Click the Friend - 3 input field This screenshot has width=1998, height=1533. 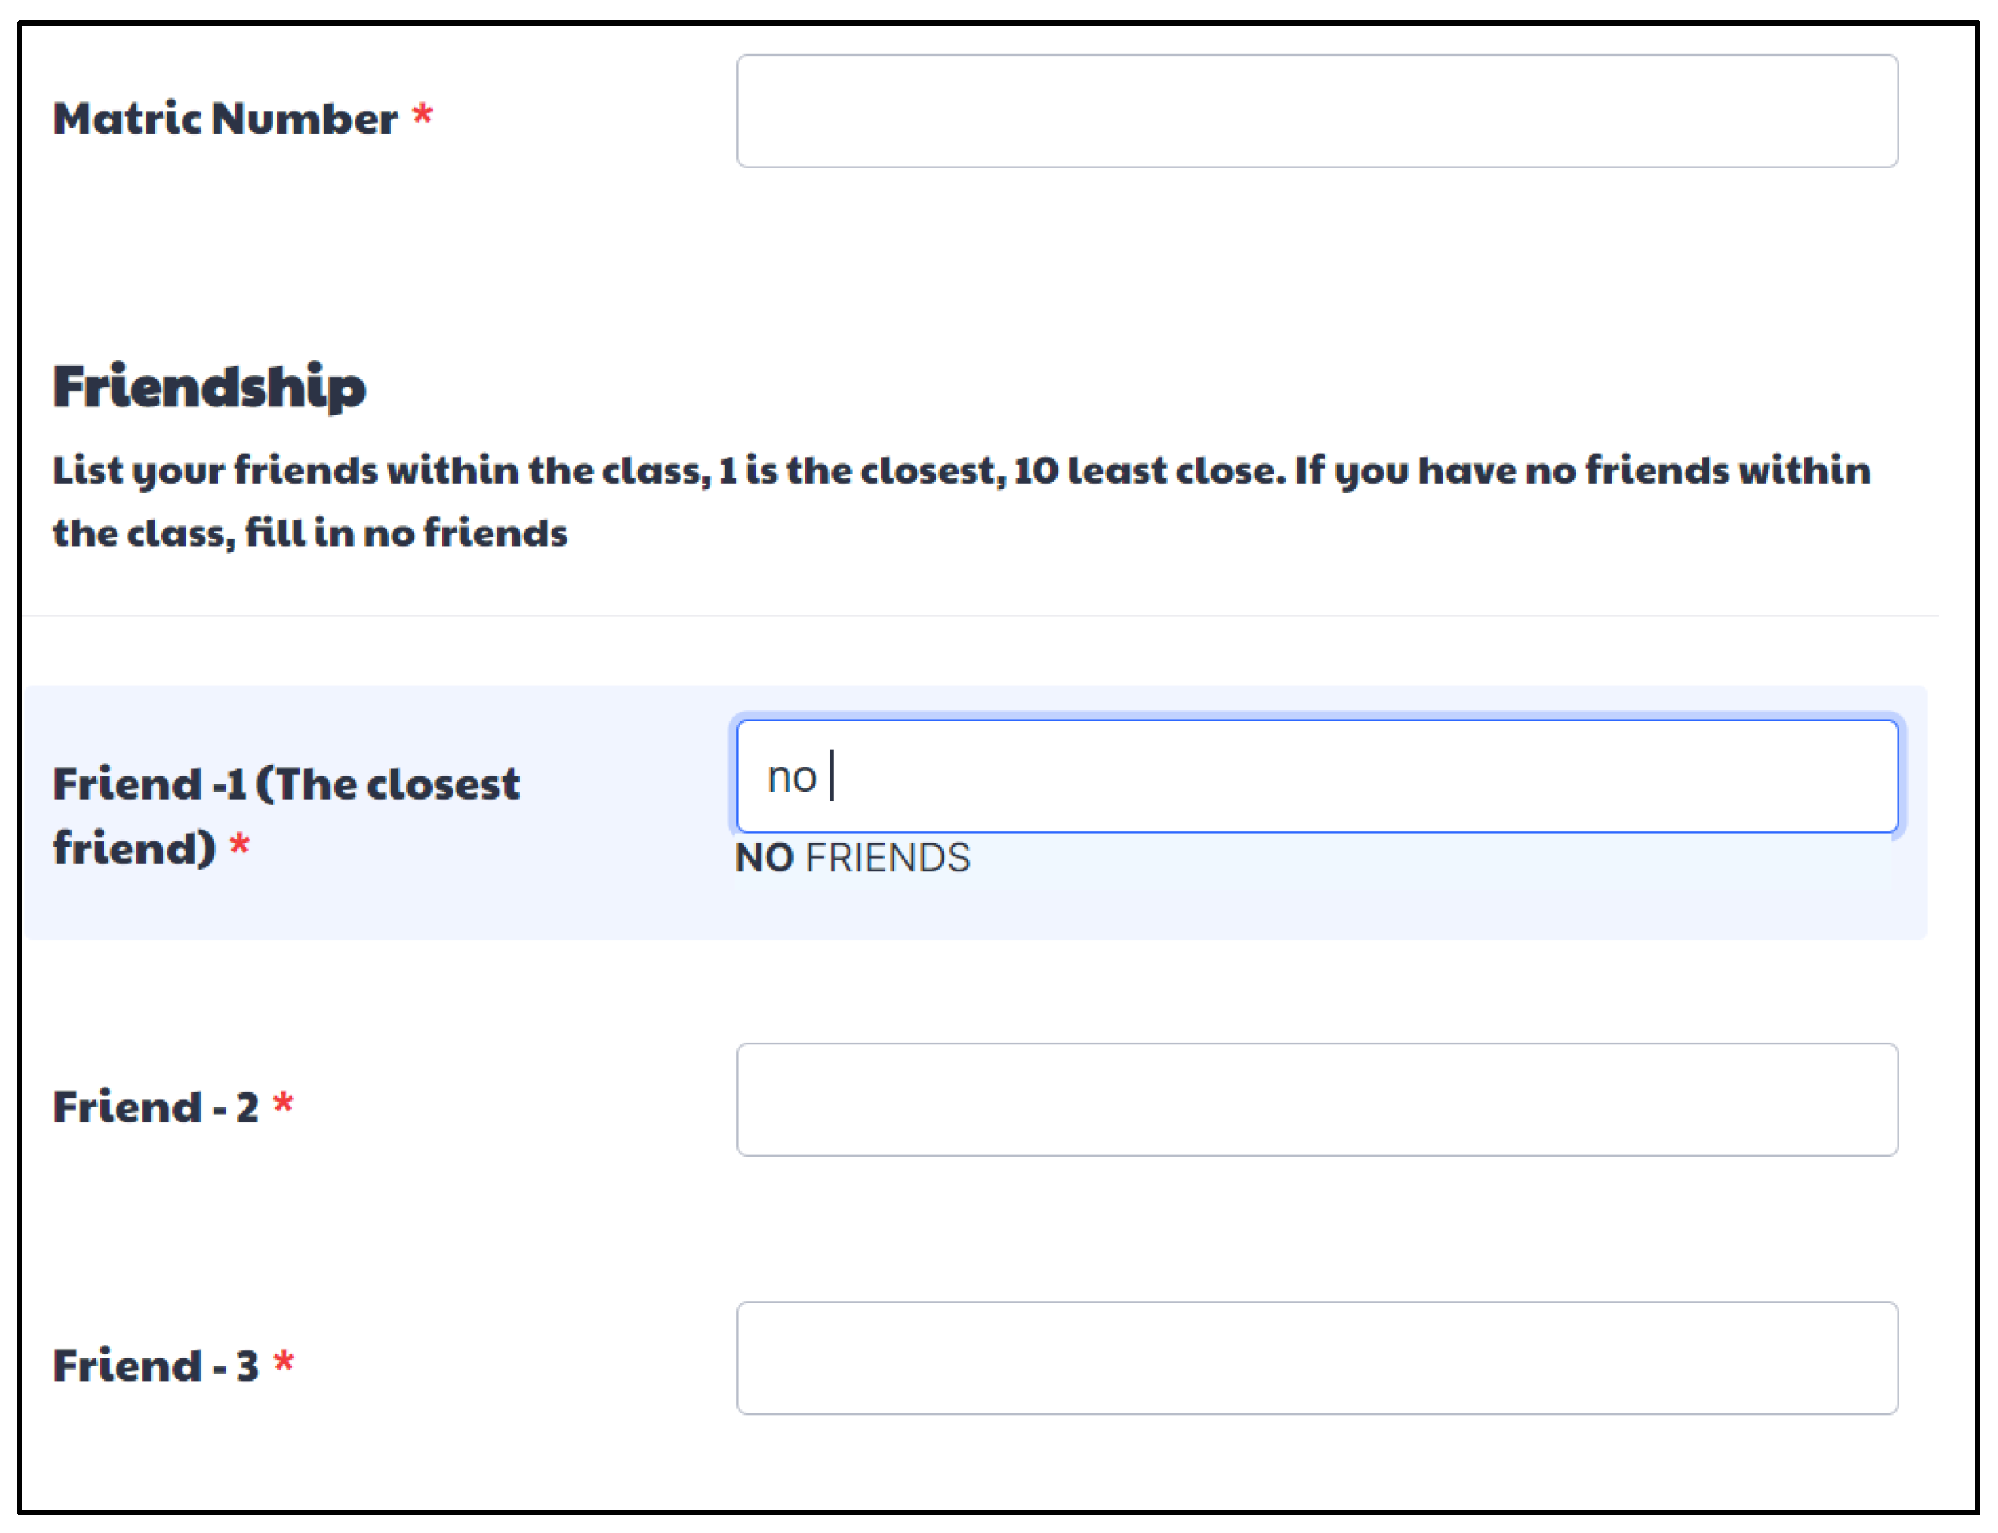click(1317, 1358)
